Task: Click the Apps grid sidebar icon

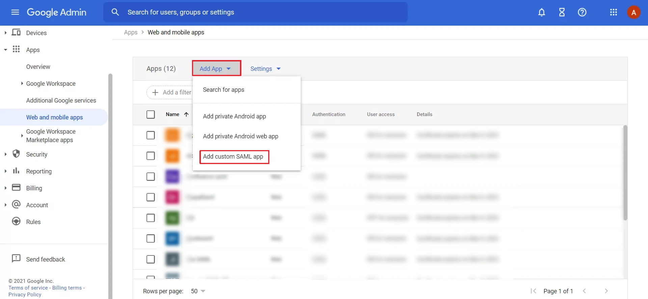Action: point(16,49)
